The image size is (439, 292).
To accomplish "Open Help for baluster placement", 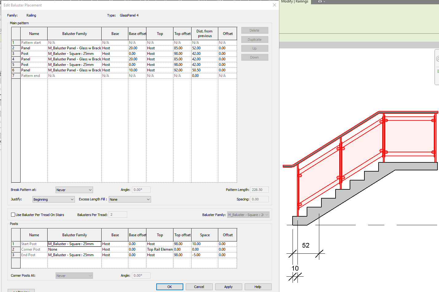I will pos(258,286).
